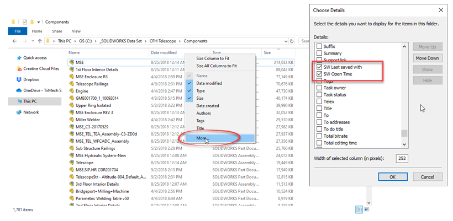
Task: Check the Summary detail checkbox
Action: [x=319, y=53]
